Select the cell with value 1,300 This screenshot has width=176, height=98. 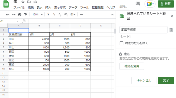click(x=60, y=48)
